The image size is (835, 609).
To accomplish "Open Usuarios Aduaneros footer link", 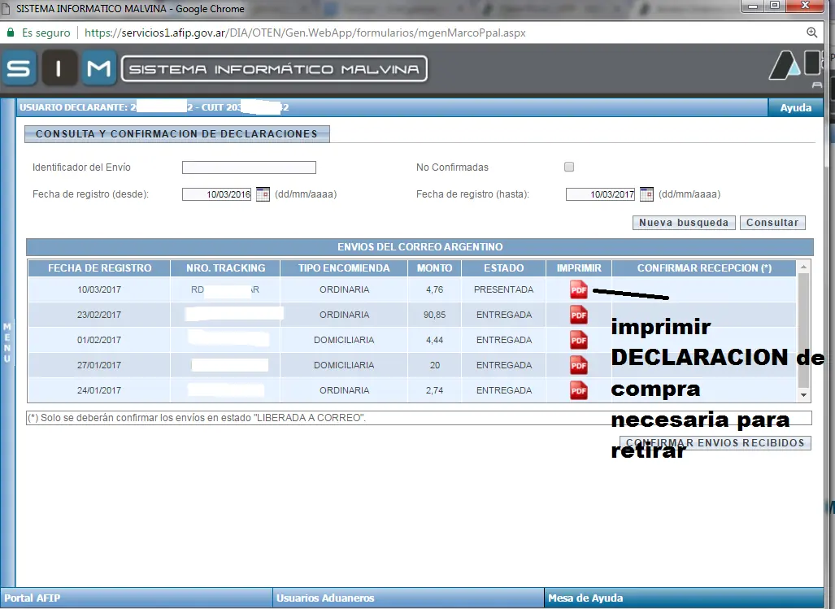I will pos(325,598).
